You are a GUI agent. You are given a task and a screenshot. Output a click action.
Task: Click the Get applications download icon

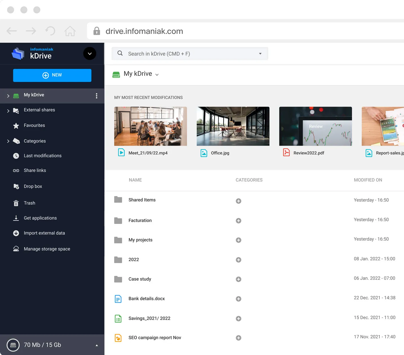click(x=16, y=218)
